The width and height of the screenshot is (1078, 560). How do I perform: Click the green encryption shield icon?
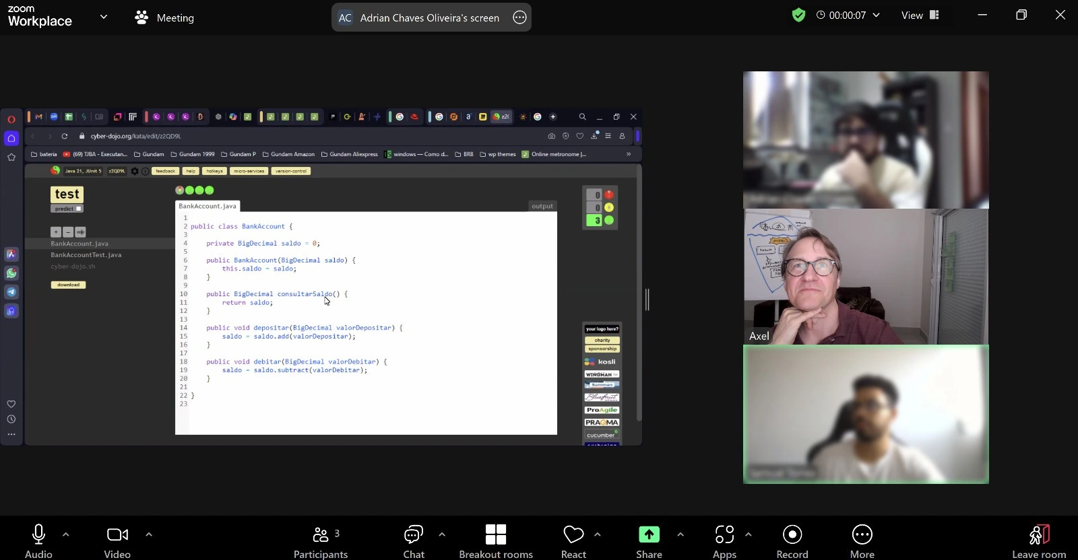pyautogui.click(x=798, y=15)
